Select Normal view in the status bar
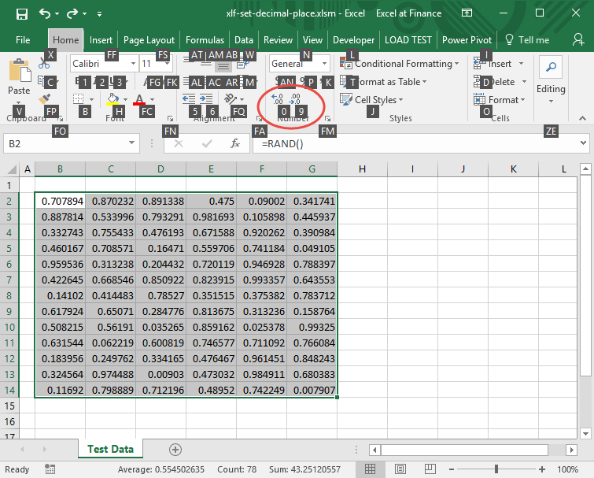 371,469
